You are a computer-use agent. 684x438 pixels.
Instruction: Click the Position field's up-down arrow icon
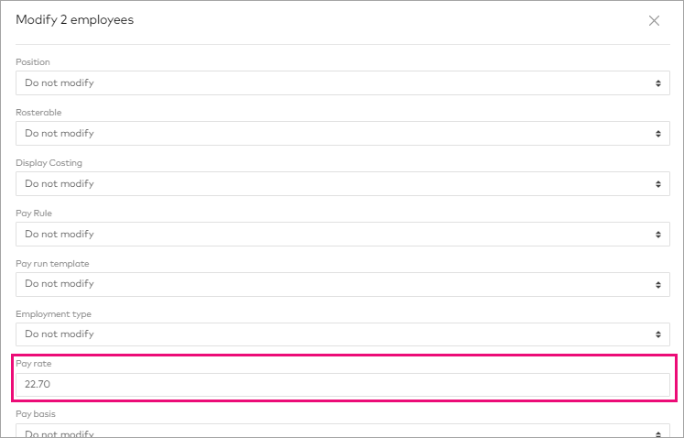click(657, 83)
